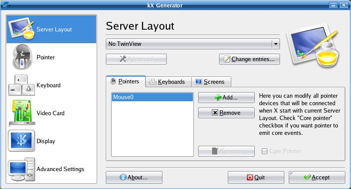Select Advanced Settings label in sidebar
351x189 pixels.
[x=61, y=169]
